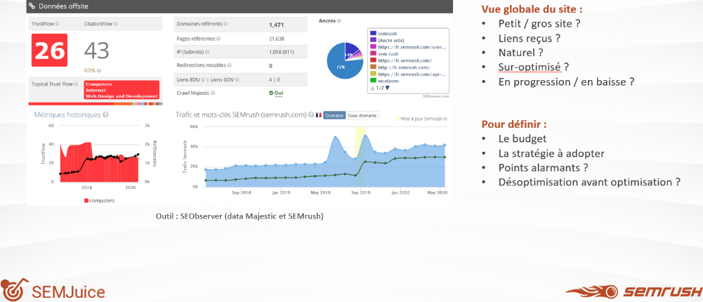Click the Semrush flame logo
703x302 pixels.
tap(592, 292)
